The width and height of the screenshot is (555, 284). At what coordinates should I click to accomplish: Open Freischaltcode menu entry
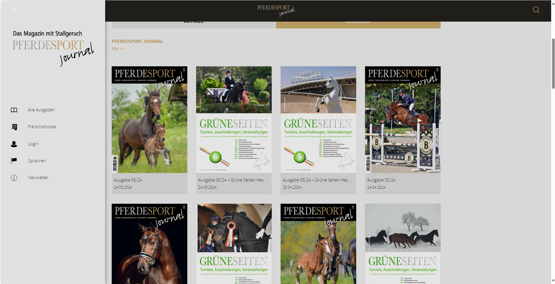click(42, 127)
